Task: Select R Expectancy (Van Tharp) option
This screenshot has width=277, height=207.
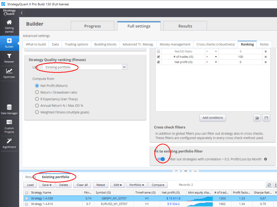Action: (37, 99)
